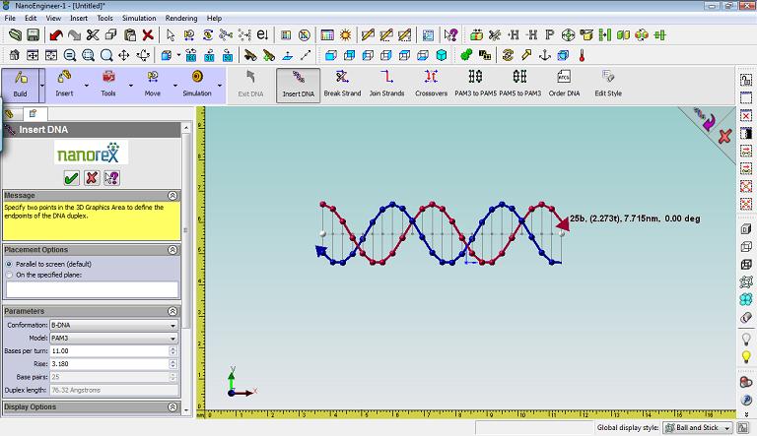Choose On the specified plane option
The image size is (757, 436).
[x=10, y=275]
